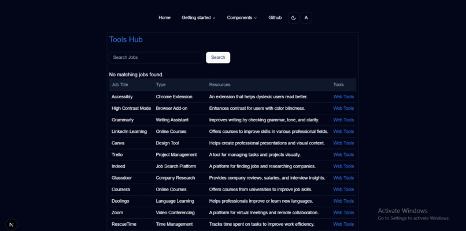The width and height of the screenshot is (466, 231).
Task: Select the Grammarly job title cell
Action: click(x=123, y=120)
